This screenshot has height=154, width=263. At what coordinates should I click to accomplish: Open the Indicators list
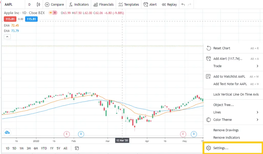click(x=79, y=4)
